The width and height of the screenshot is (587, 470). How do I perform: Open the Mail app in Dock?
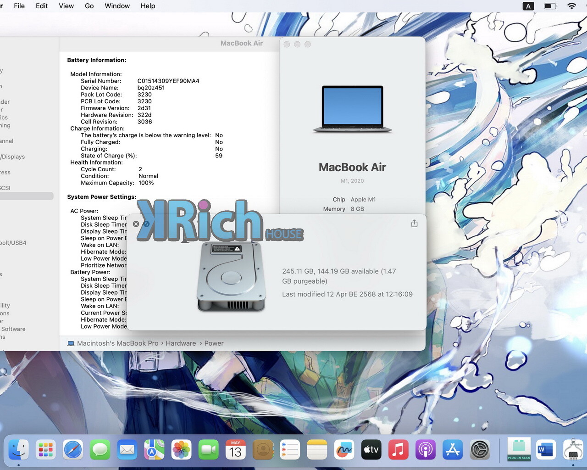pyautogui.click(x=127, y=450)
